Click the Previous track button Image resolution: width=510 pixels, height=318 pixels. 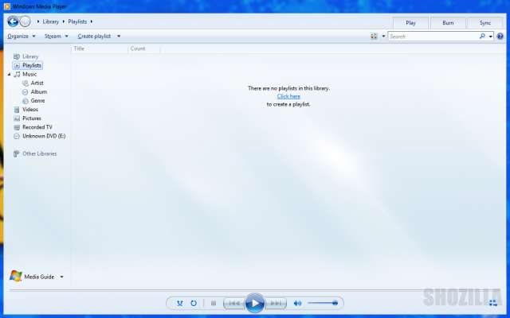[x=233, y=304]
